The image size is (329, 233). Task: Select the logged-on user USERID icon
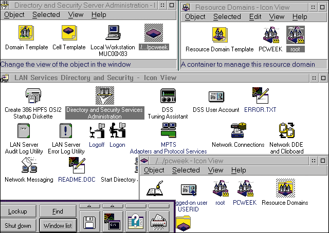point(189,190)
